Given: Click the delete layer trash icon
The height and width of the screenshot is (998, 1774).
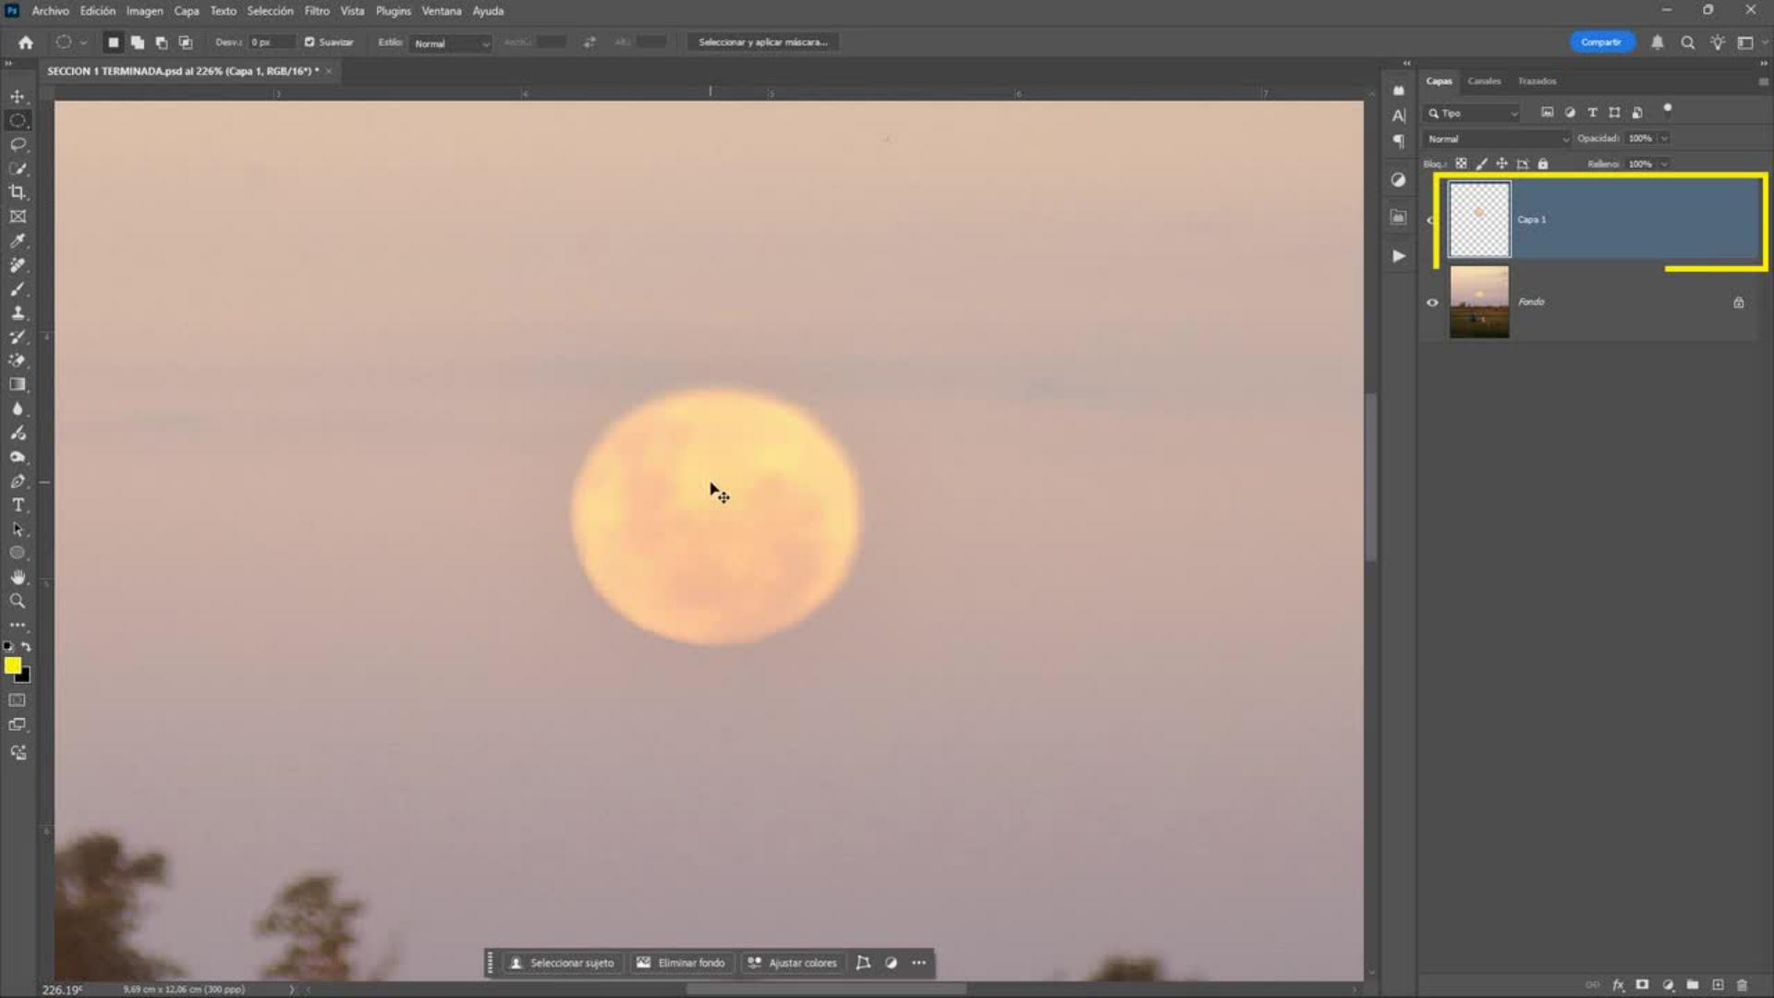Looking at the screenshot, I should (1743, 985).
